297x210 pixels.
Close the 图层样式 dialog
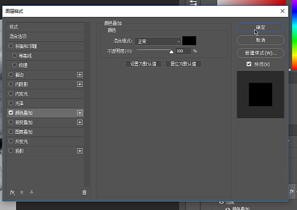click(282, 11)
